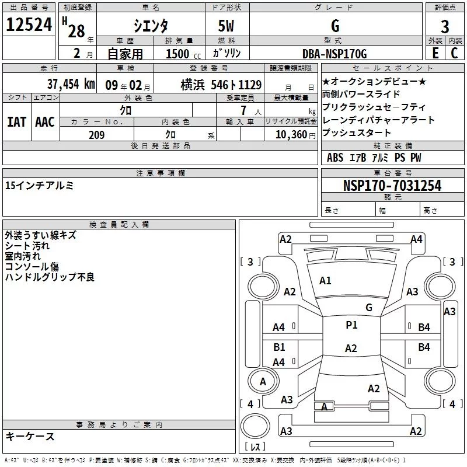The width and height of the screenshot is (467, 467).
Task: Click the exterior grade E cell
Action: coord(435,53)
